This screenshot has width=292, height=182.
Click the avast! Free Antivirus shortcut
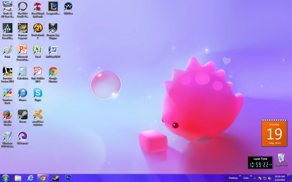coord(38,115)
